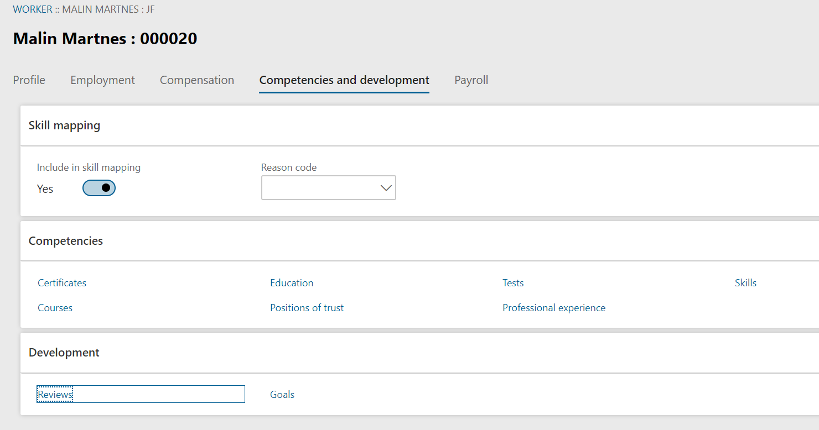Viewport: 819px width, 430px height.
Task: Open the Reviews link
Action: [x=55, y=394]
